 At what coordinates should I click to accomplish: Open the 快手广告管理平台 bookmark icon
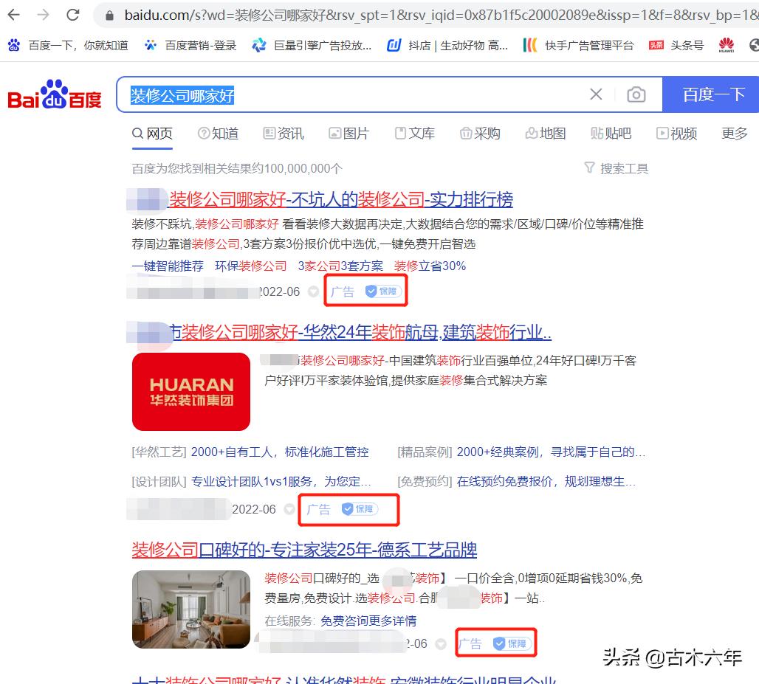(x=532, y=45)
